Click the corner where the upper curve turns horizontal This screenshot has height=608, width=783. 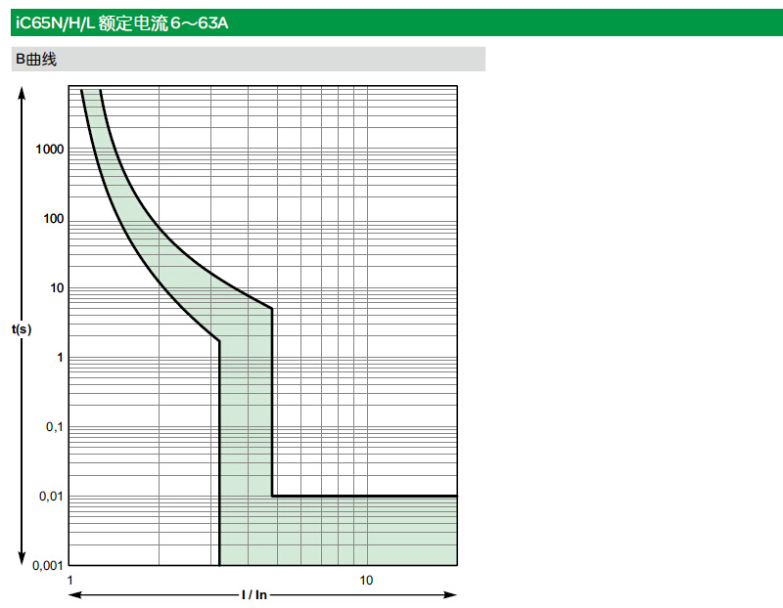272,496
